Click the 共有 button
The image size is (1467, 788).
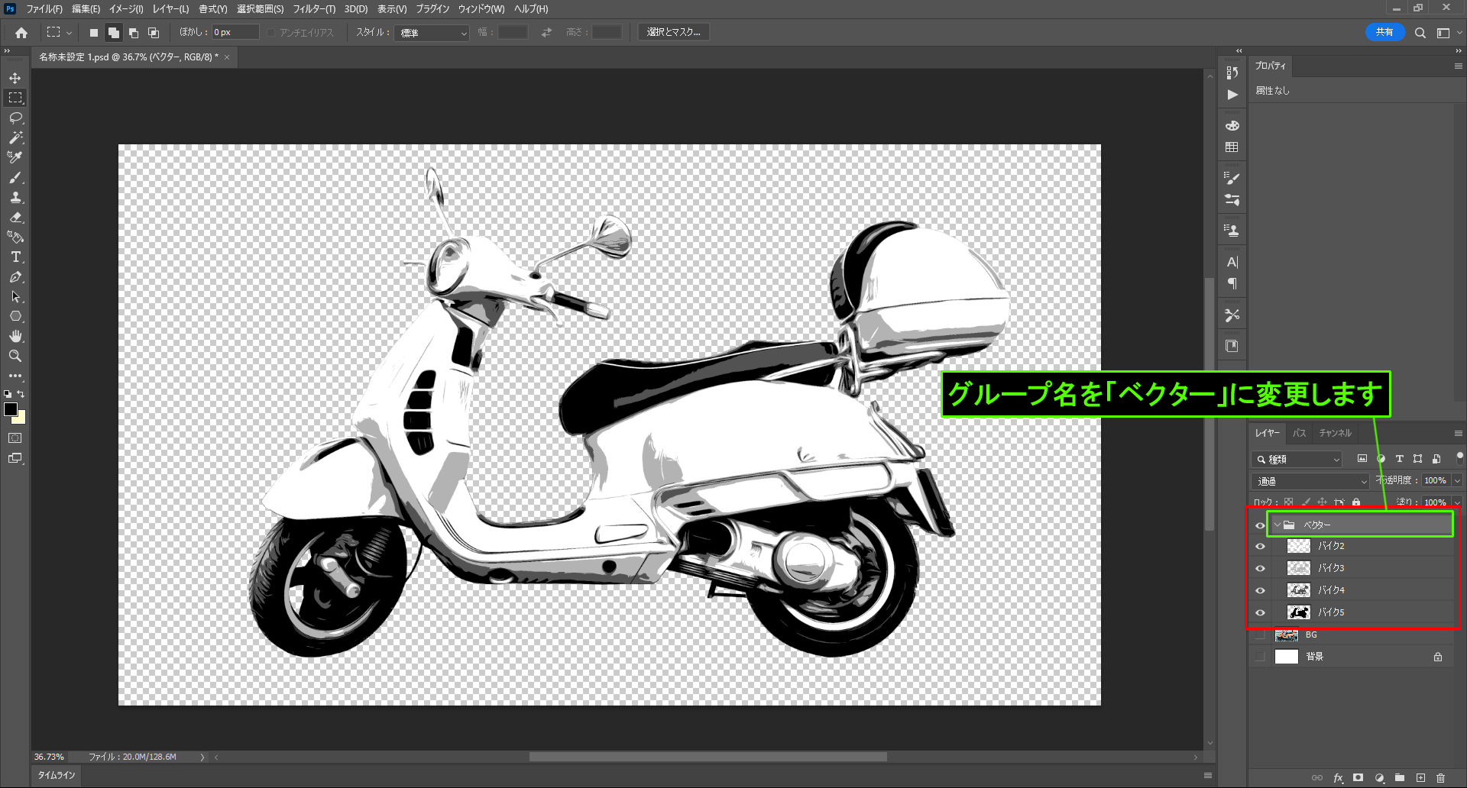[x=1384, y=32]
